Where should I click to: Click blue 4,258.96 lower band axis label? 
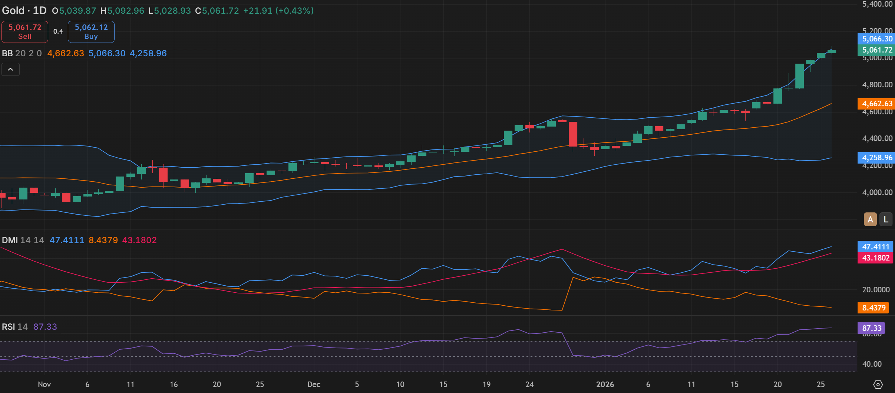pos(876,158)
